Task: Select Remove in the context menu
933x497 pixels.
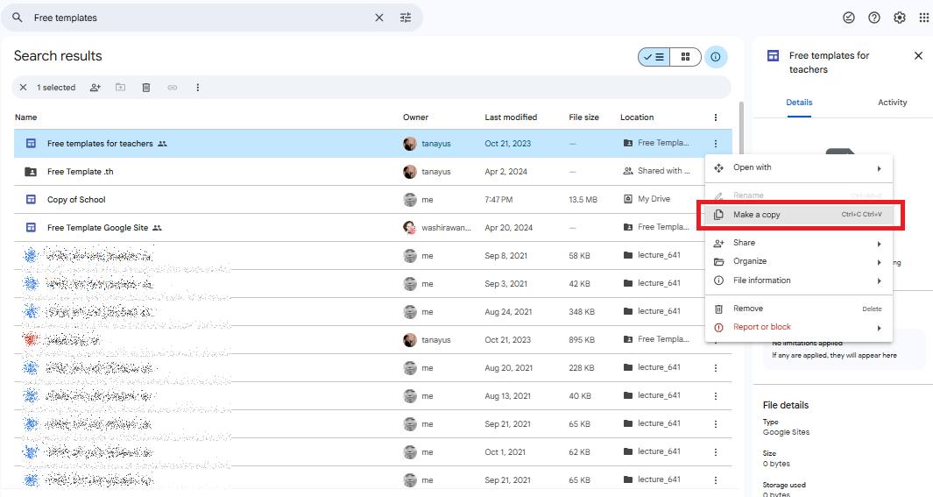Action: click(x=748, y=309)
